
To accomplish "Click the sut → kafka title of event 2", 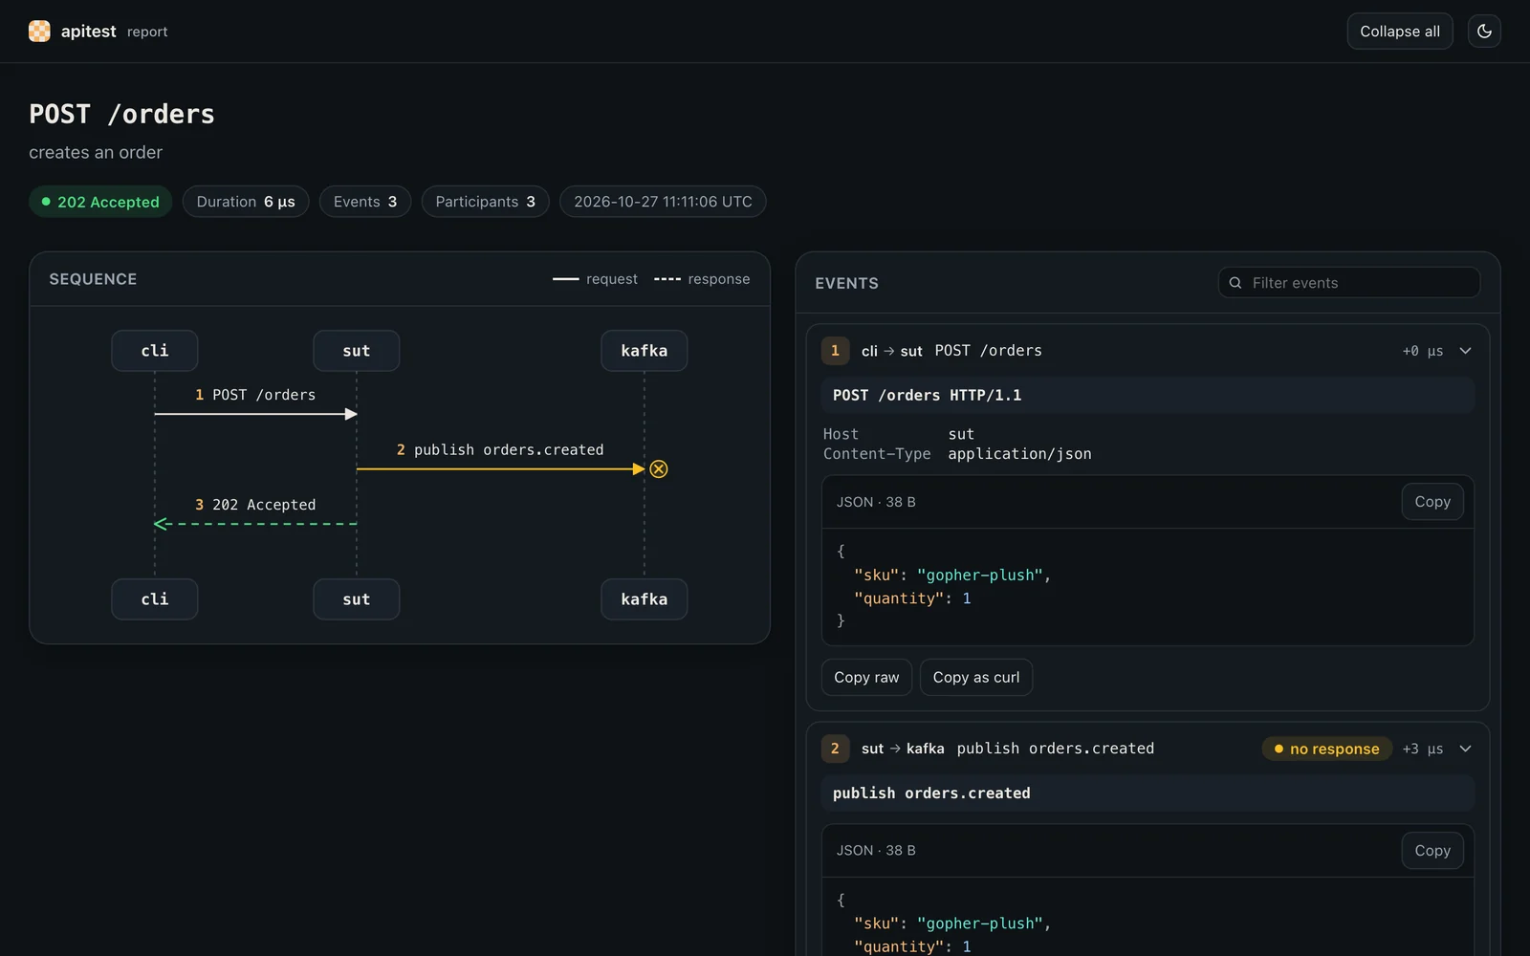I will [903, 749].
